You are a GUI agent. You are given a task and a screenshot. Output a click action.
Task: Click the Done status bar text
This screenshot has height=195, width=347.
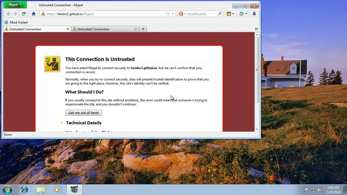click(8, 135)
